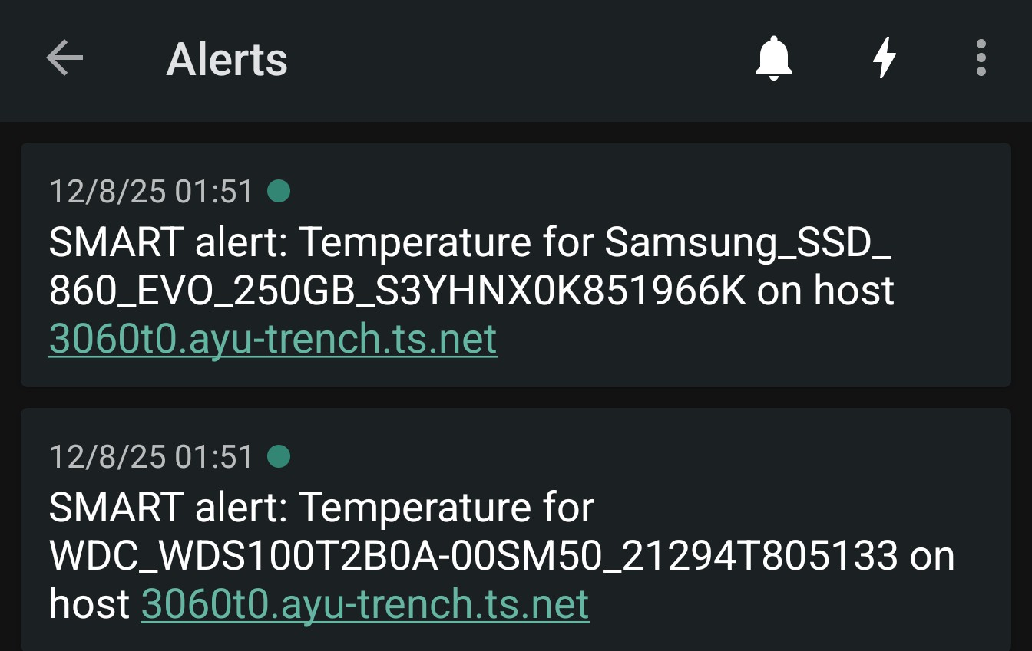Screen dimensions: 1032x651
Task: Click green status dot on WDC alert
Action: pos(279,457)
